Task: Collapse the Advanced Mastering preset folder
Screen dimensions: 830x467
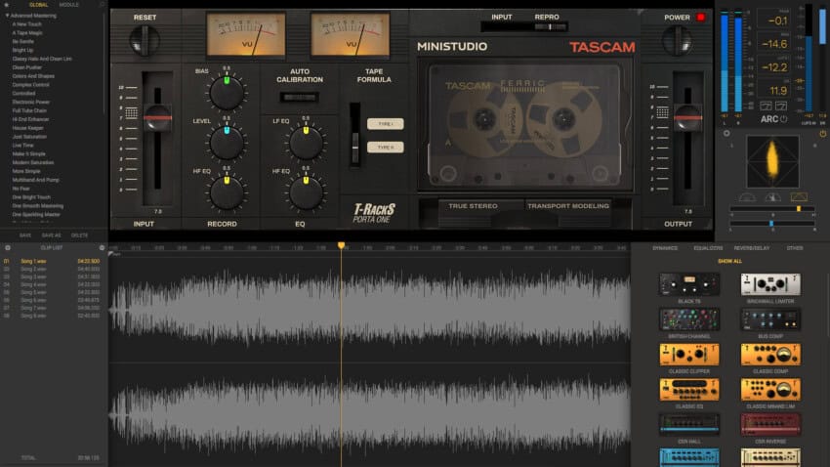Action: pos(7,16)
